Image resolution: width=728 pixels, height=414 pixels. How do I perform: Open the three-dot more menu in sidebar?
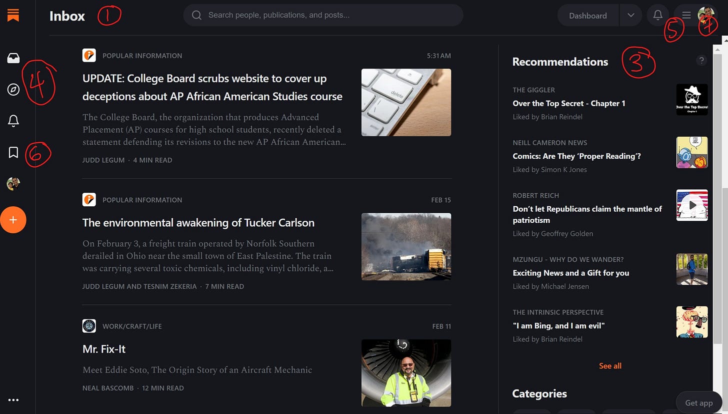13,400
